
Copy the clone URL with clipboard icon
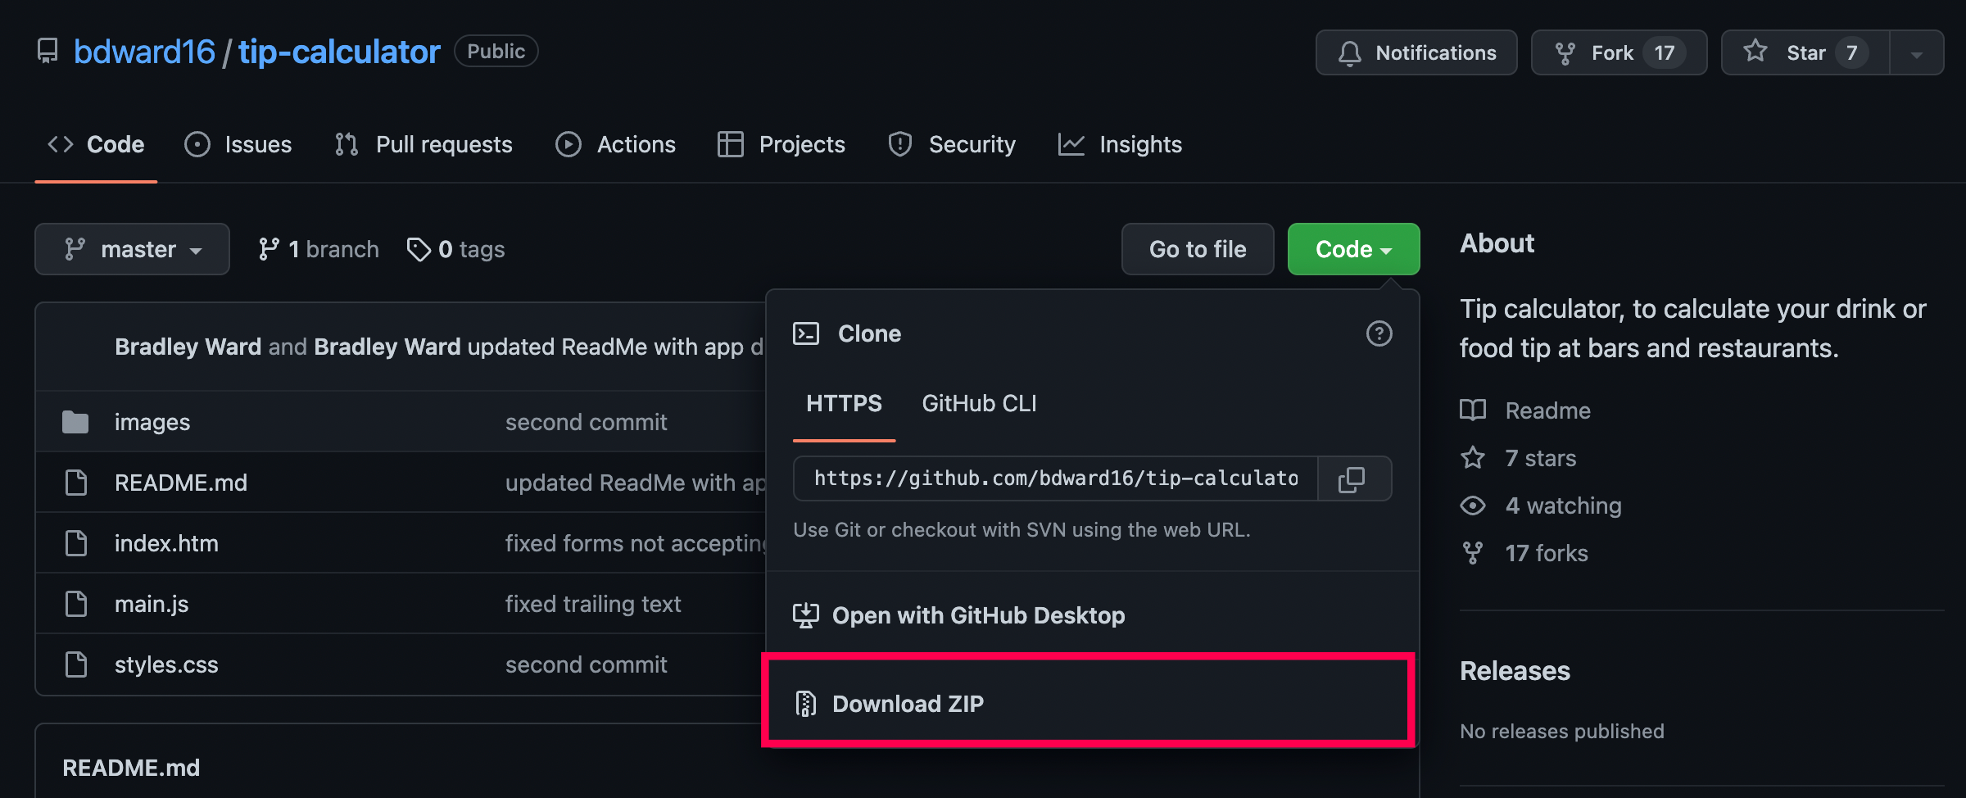pos(1353,479)
